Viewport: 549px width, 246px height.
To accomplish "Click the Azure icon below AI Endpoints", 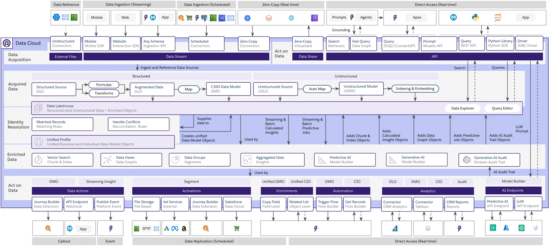I will 506,228.
